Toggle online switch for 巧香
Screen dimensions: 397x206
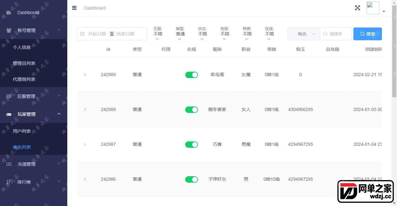(192, 145)
